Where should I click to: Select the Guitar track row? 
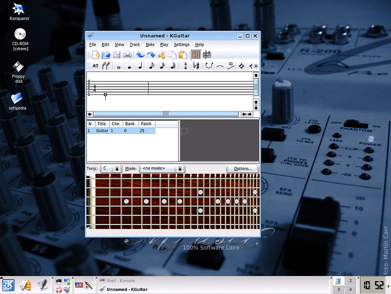(121, 130)
